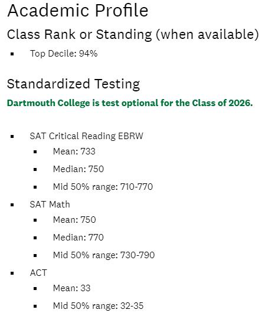Click Mid 50% range: 710-770 line

tap(103, 187)
